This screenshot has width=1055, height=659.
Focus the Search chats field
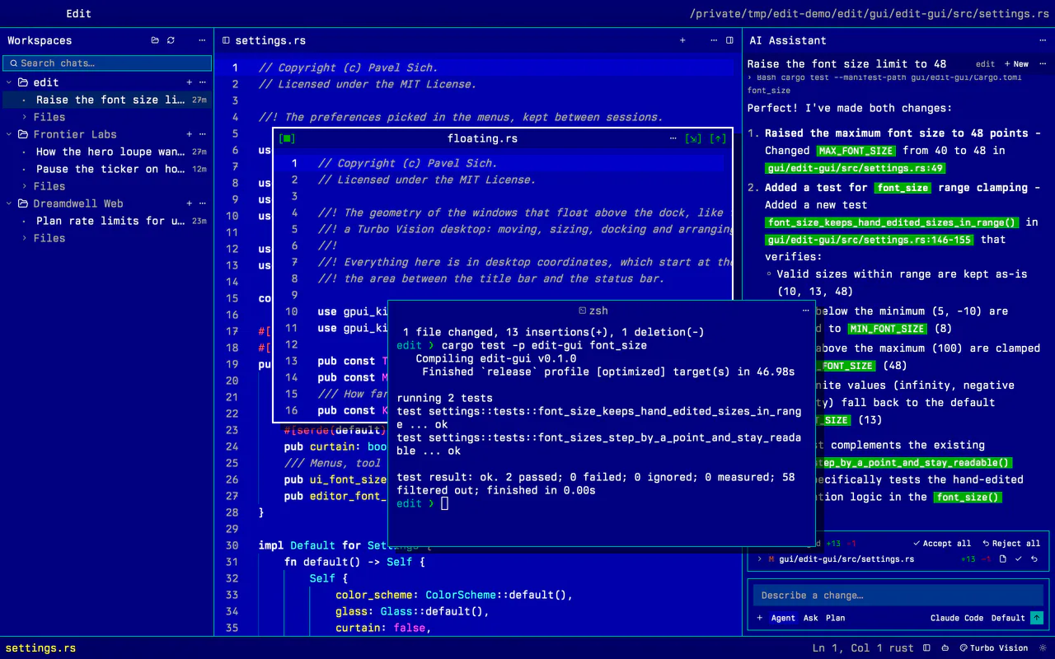point(107,63)
